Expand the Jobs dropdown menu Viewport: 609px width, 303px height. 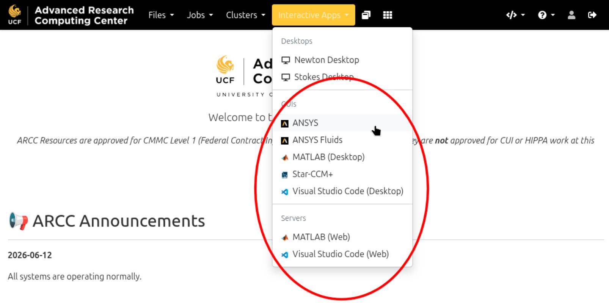[200, 15]
